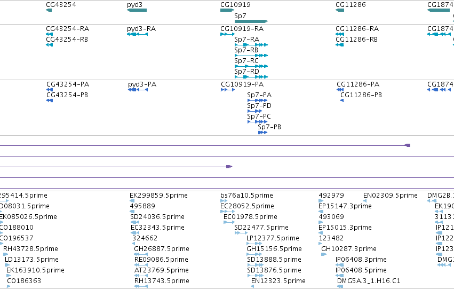
Task: Open the LP12377.5prime EST
Action: (x=273, y=238)
